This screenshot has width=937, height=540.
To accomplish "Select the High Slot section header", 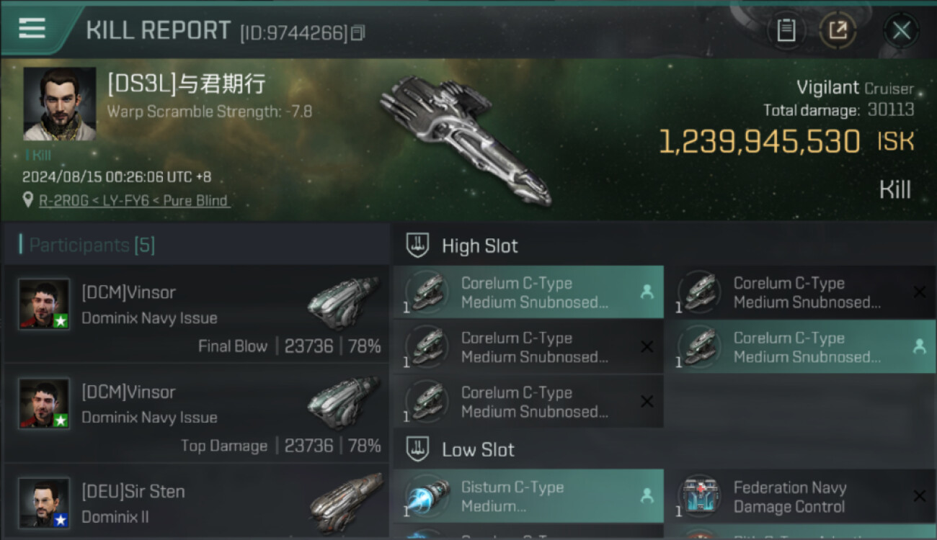I will (480, 246).
